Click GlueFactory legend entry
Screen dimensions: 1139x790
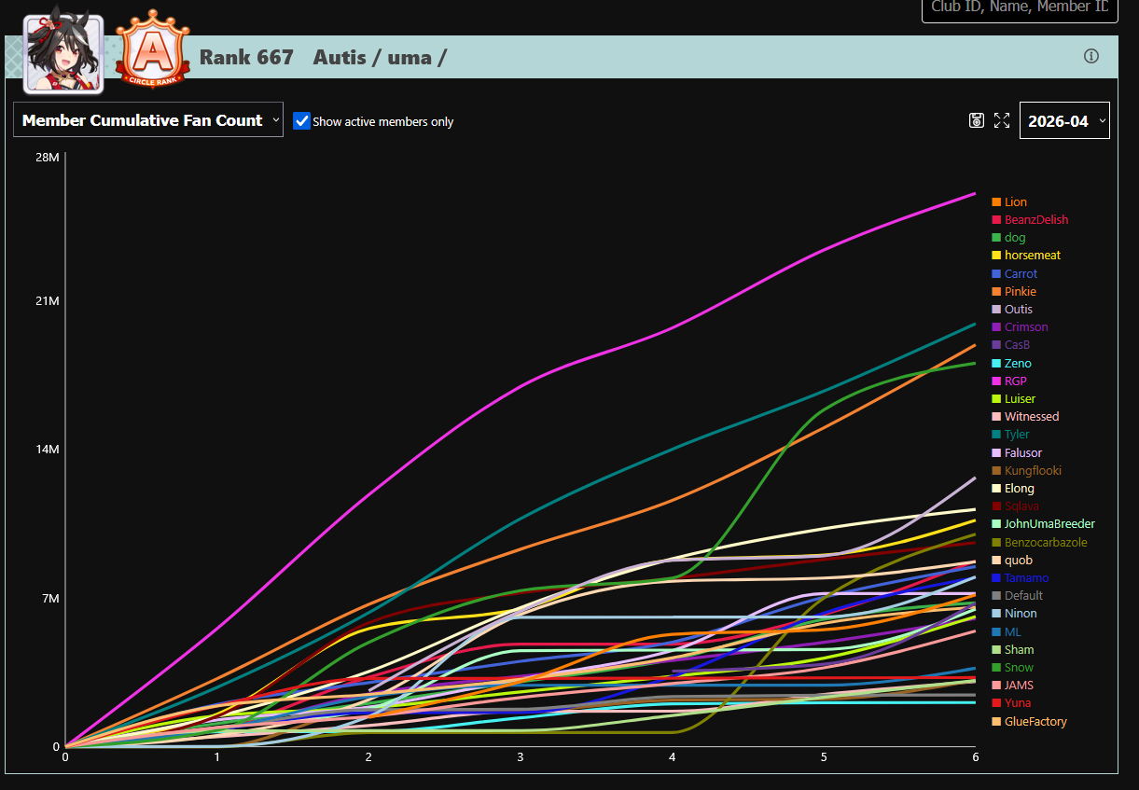[x=1029, y=721]
